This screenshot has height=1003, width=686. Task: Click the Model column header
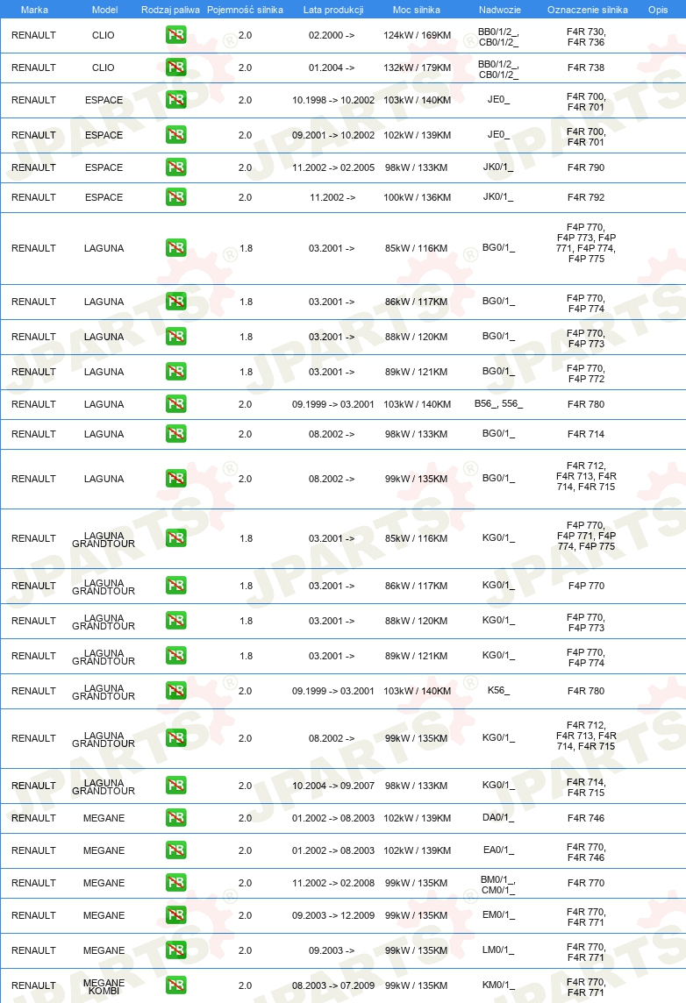click(x=104, y=10)
